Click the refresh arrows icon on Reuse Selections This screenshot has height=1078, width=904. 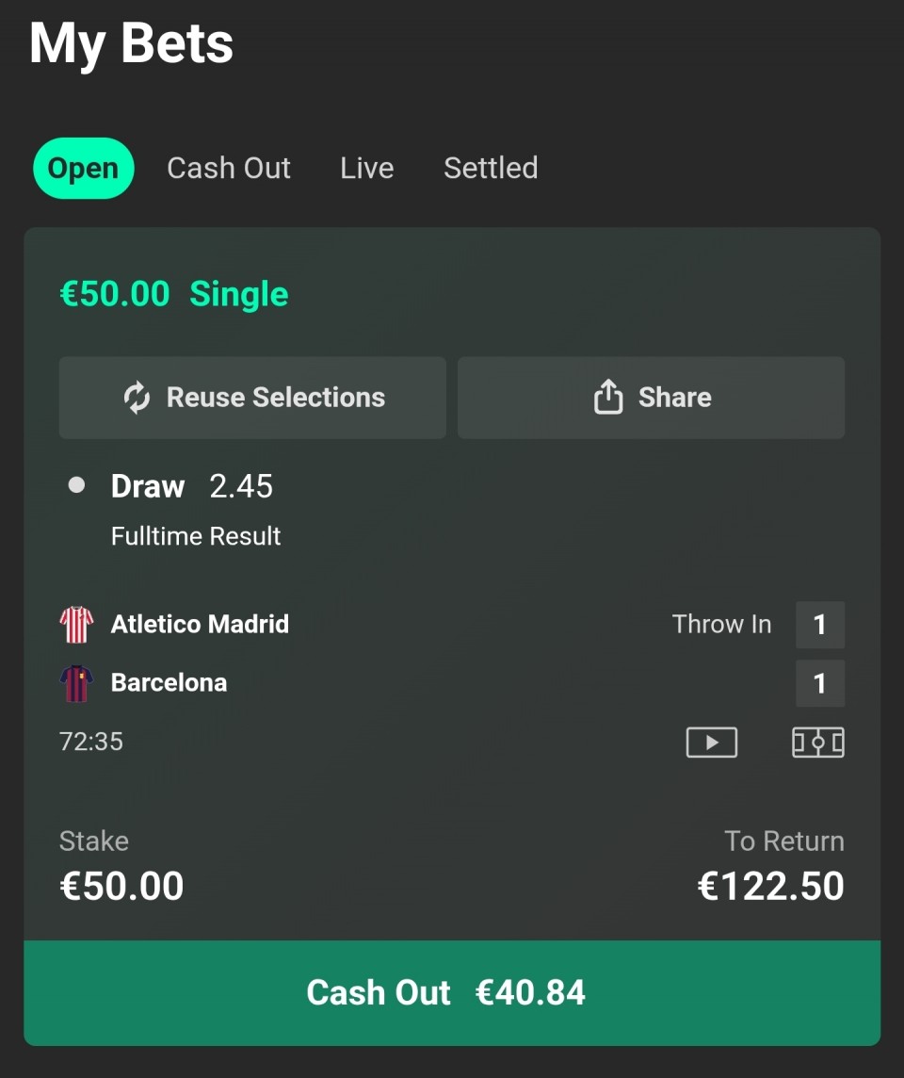[x=137, y=398]
